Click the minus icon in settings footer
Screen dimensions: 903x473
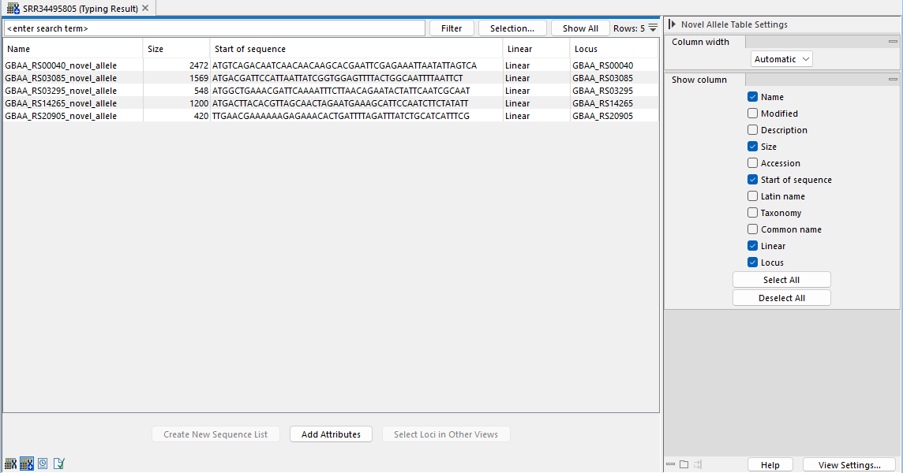tap(670, 464)
